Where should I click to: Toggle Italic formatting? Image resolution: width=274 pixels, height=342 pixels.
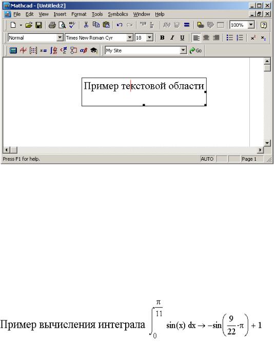pyautogui.click(x=172, y=37)
